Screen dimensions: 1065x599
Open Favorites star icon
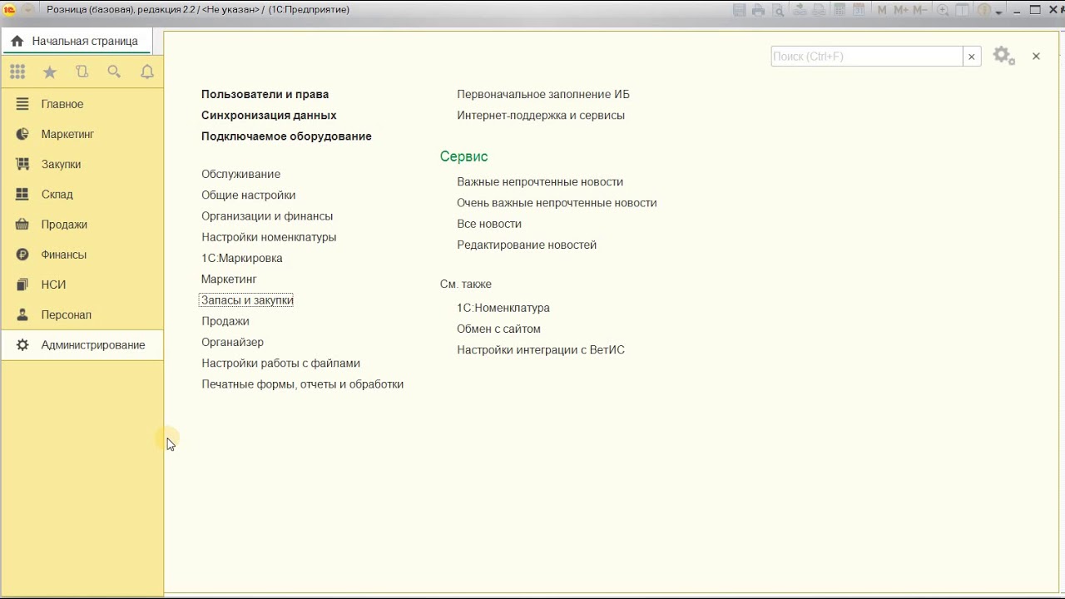[x=50, y=72]
